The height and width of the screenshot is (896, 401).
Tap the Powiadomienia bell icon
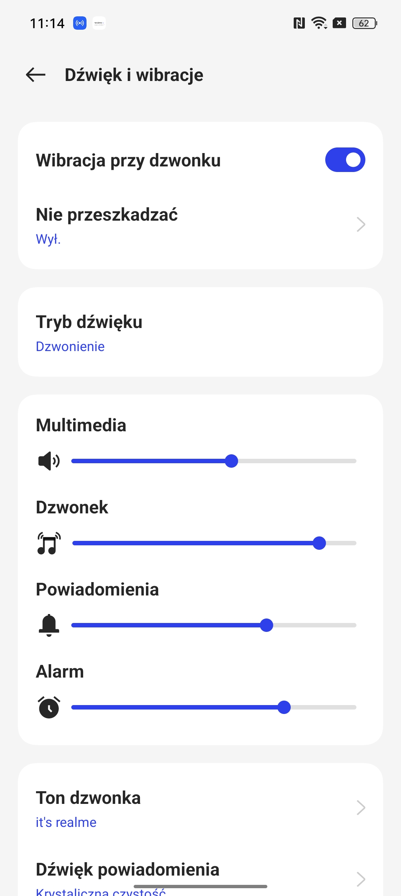click(x=49, y=625)
